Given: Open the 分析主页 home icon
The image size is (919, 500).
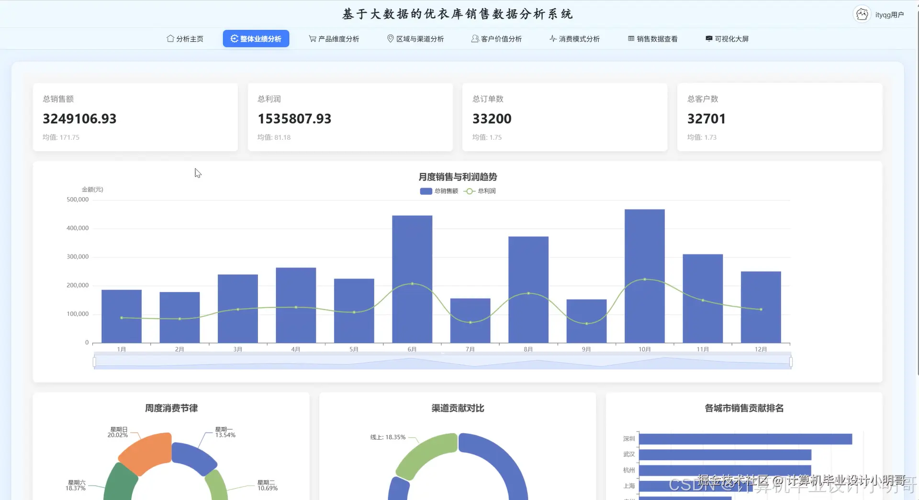Looking at the screenshot, I should point(170,39).
